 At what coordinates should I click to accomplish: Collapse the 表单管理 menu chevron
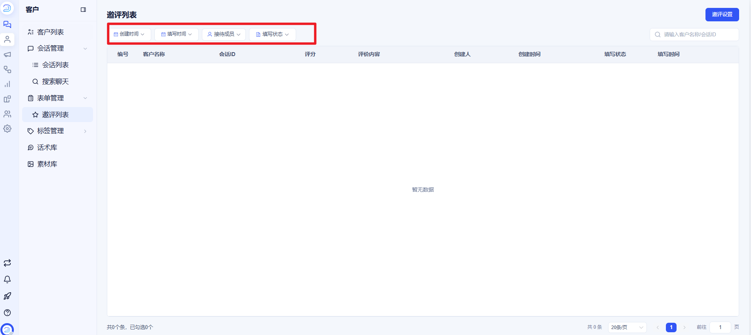(85, 98)
